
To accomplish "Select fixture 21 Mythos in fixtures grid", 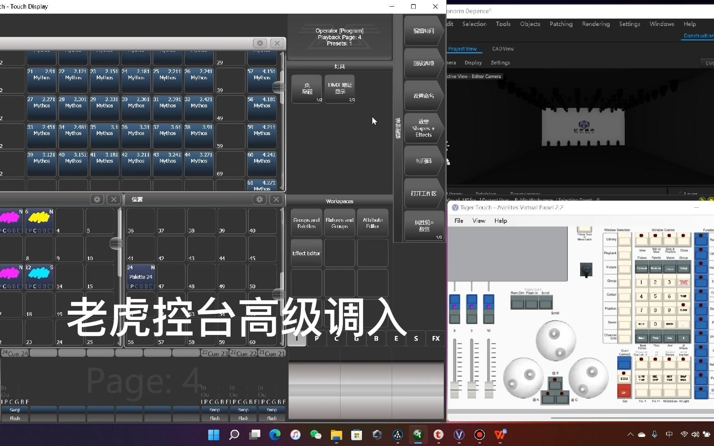I will (x=41, y=80).
